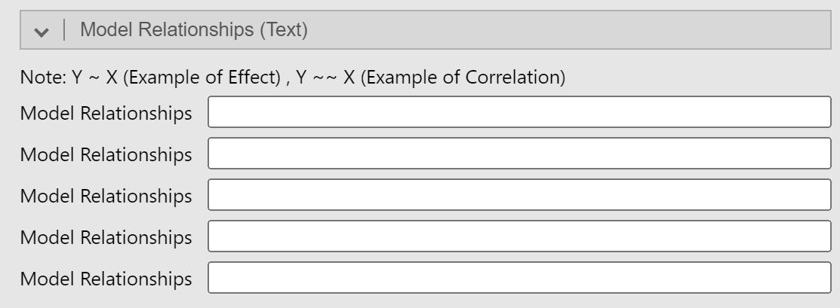Screen dimensions: 840x308
Task: Click the second Model Relationships row label
Action: (106, 155)
